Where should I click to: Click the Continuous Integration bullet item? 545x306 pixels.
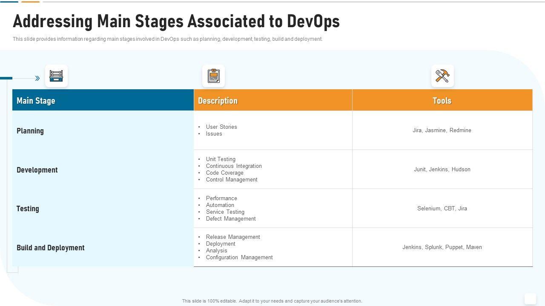(234, 166)
